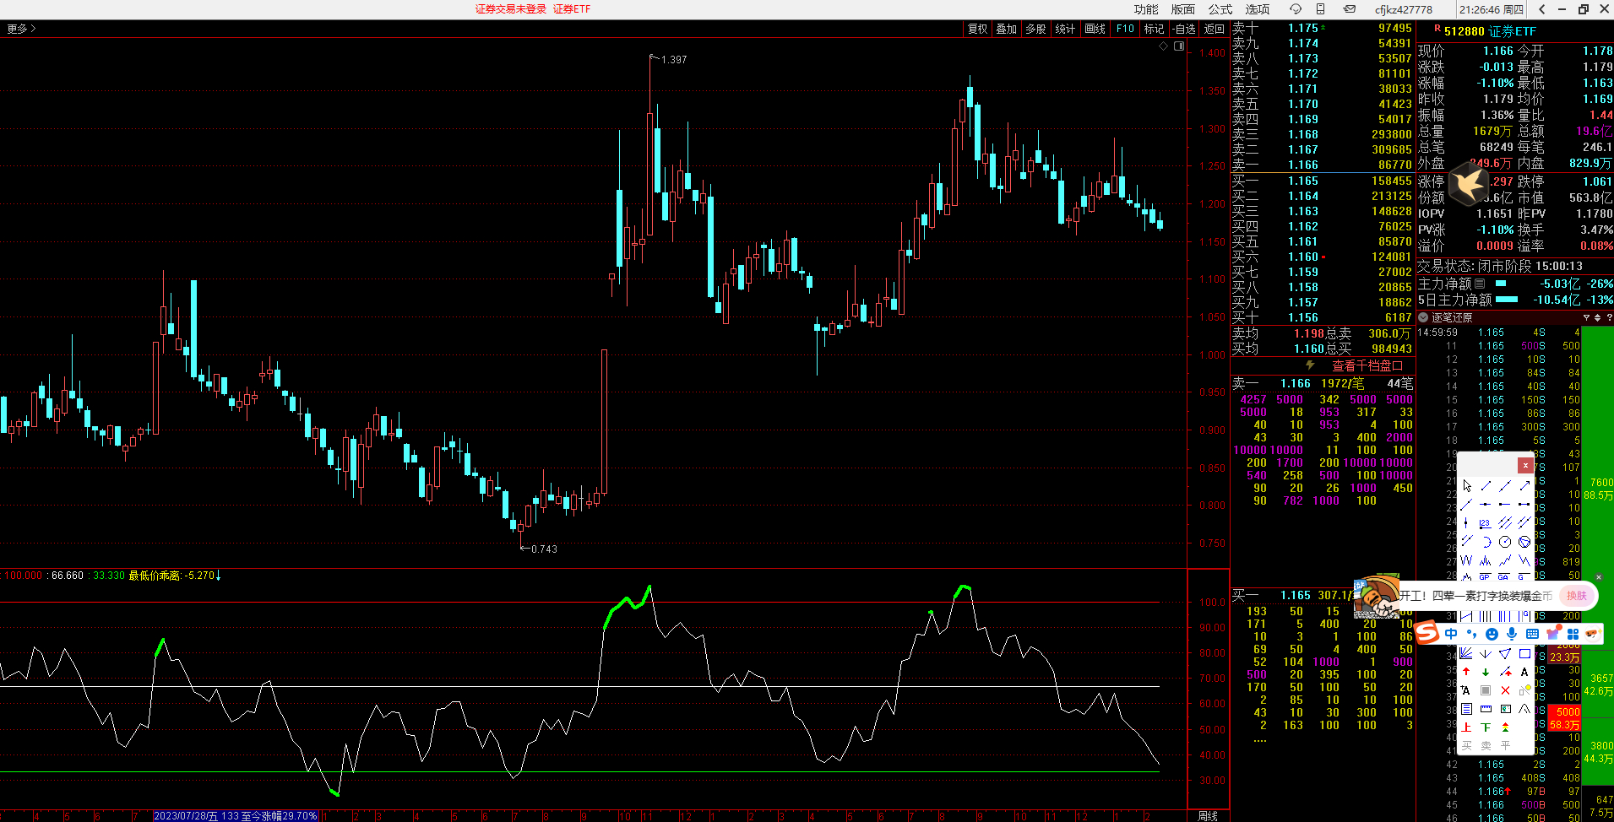The image size is (1614, 822).
Task: Click the back arrow in title bar
Action: tap(1542, 9)
